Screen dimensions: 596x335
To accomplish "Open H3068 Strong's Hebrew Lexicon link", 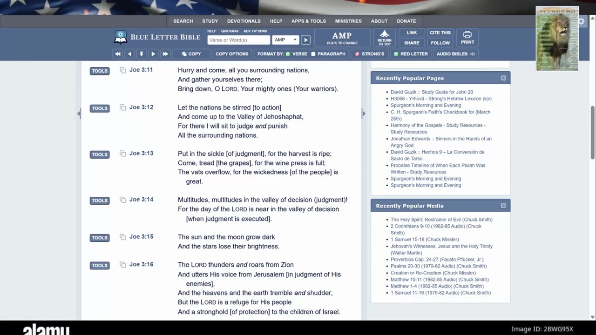I will (441, 99).
